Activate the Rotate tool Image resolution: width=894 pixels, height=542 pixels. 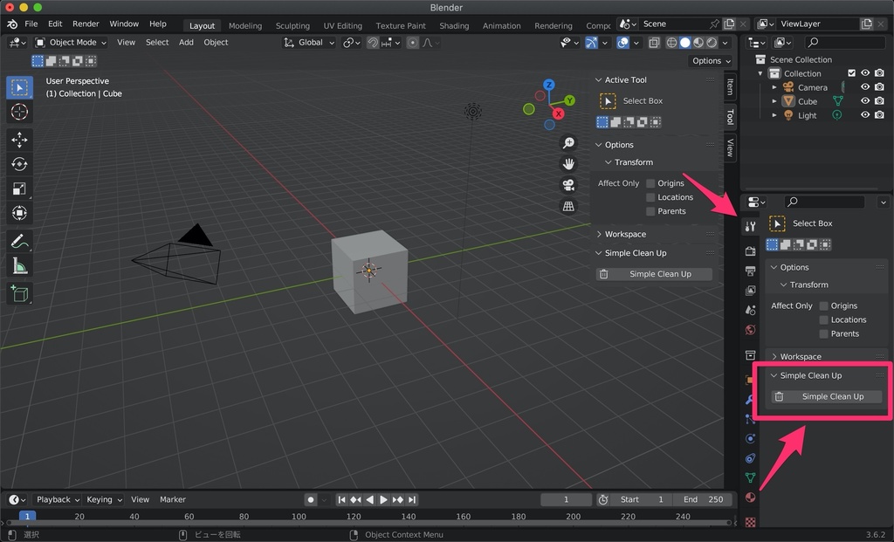coord(20,164)
